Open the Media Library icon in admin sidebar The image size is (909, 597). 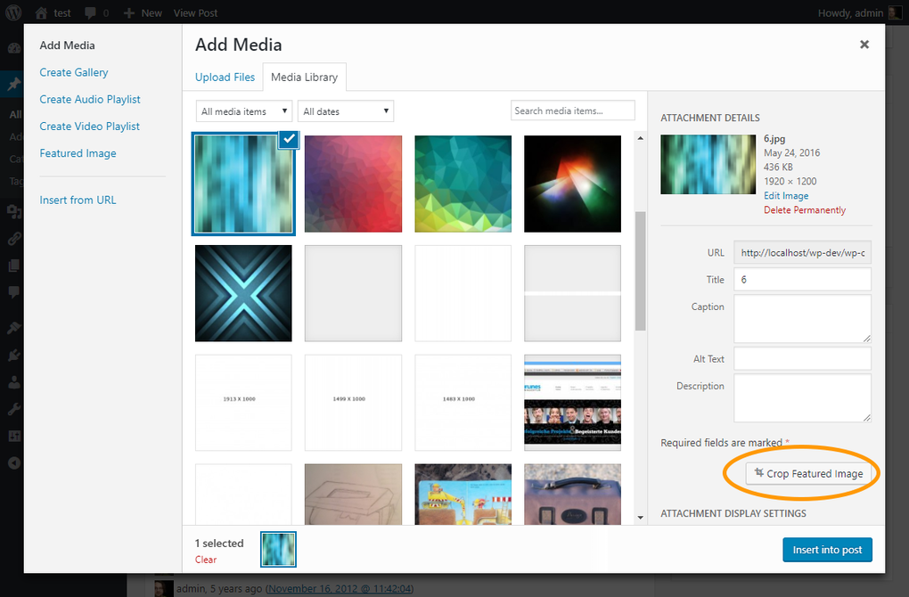[13, 211]
